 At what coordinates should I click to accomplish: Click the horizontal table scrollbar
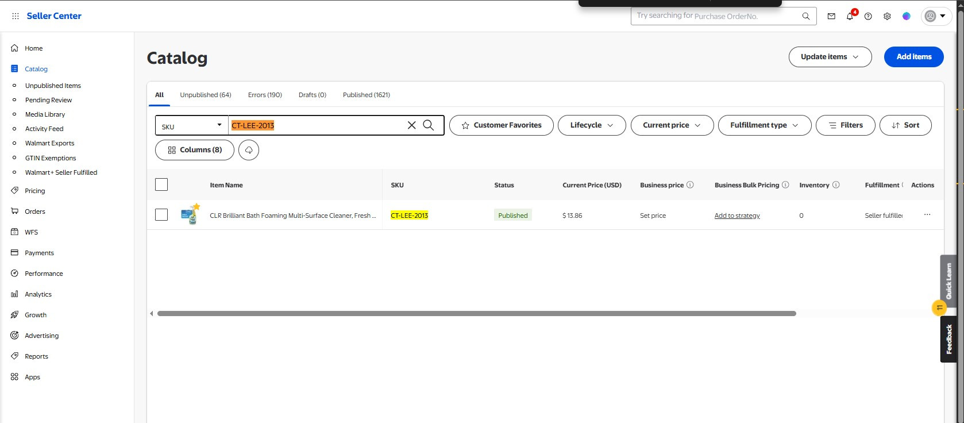click(x=477, y=314)
